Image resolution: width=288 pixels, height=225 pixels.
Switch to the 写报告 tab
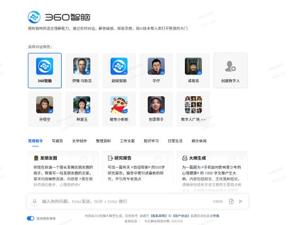pos(57,141)
